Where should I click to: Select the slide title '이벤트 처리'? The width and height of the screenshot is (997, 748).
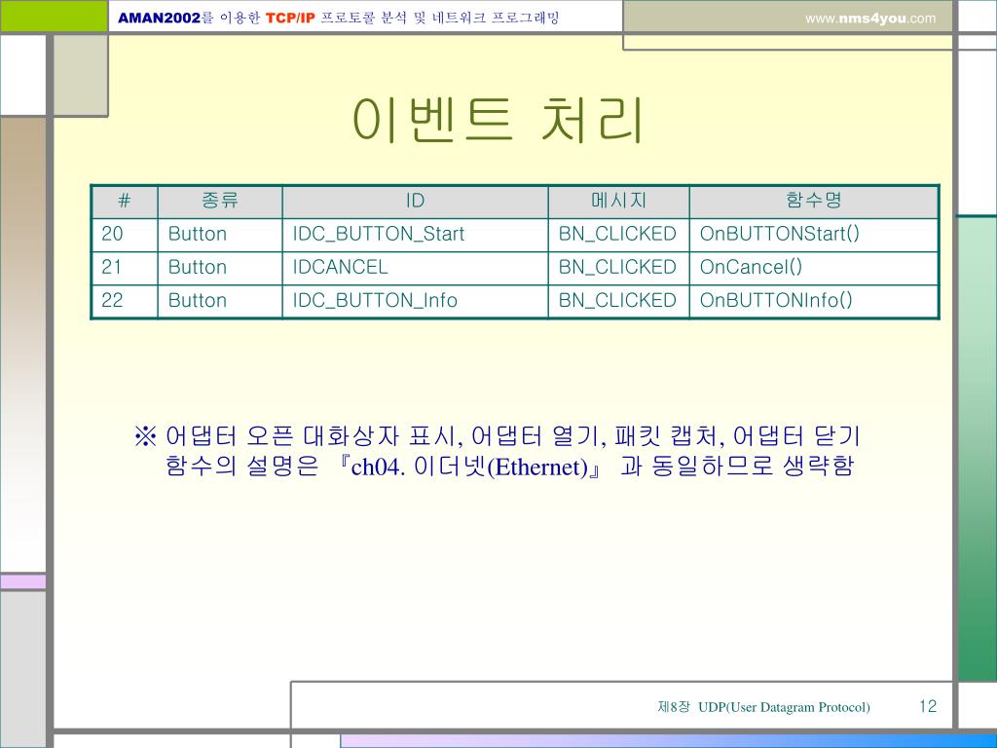498,120
